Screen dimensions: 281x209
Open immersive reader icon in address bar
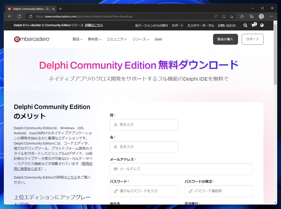pyautogui.click(x=223, y=16)
